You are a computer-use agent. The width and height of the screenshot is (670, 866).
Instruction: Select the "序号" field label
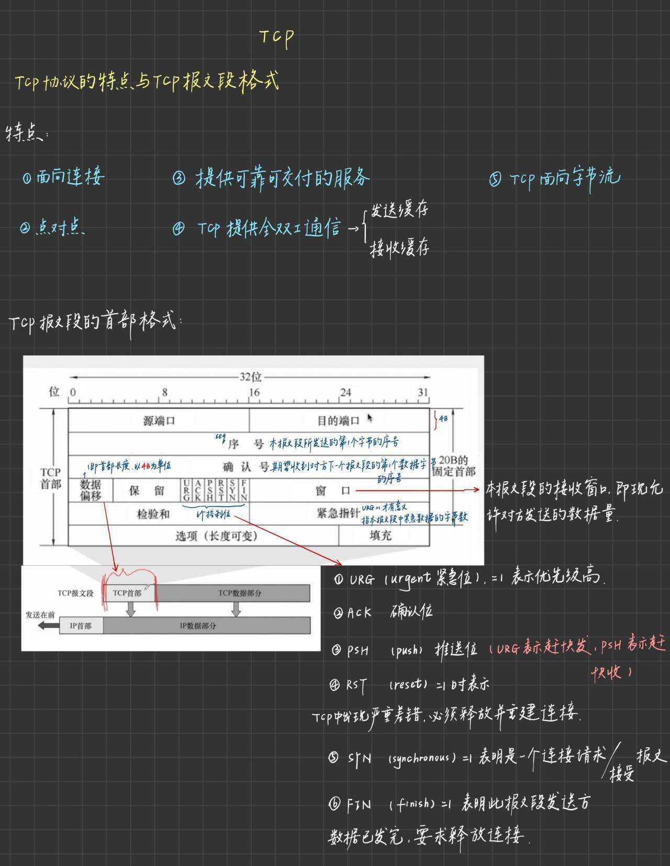point(246,444)
